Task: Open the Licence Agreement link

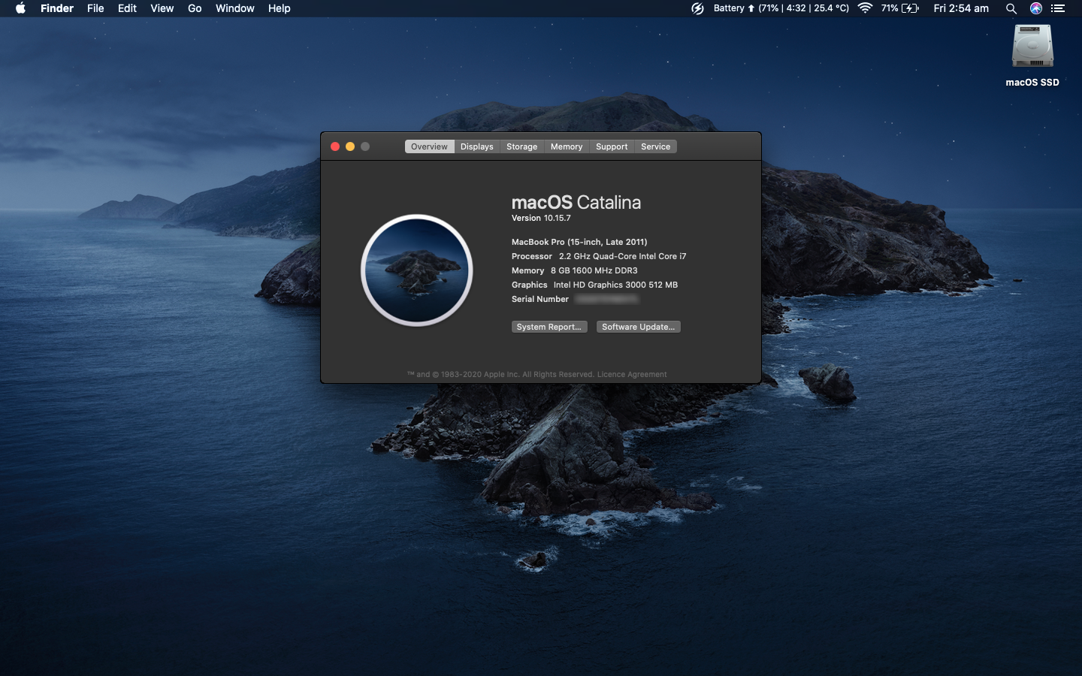Action: (x=632, y=374)
